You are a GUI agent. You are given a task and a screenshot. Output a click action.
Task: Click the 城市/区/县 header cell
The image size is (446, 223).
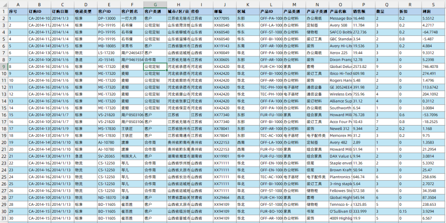178,12
